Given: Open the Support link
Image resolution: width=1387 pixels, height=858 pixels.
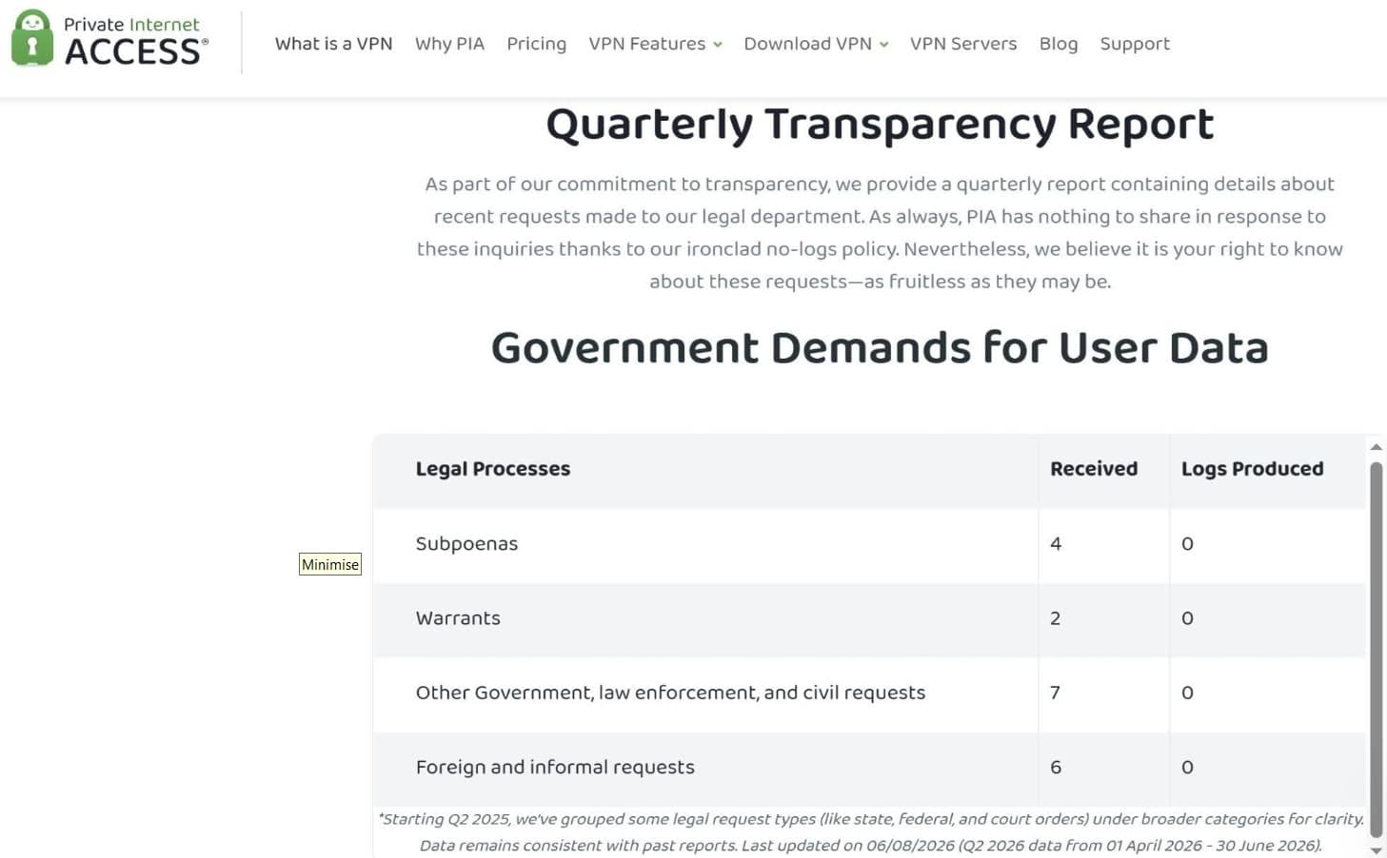Looking at the screenshot, I should click(1135, 44).
